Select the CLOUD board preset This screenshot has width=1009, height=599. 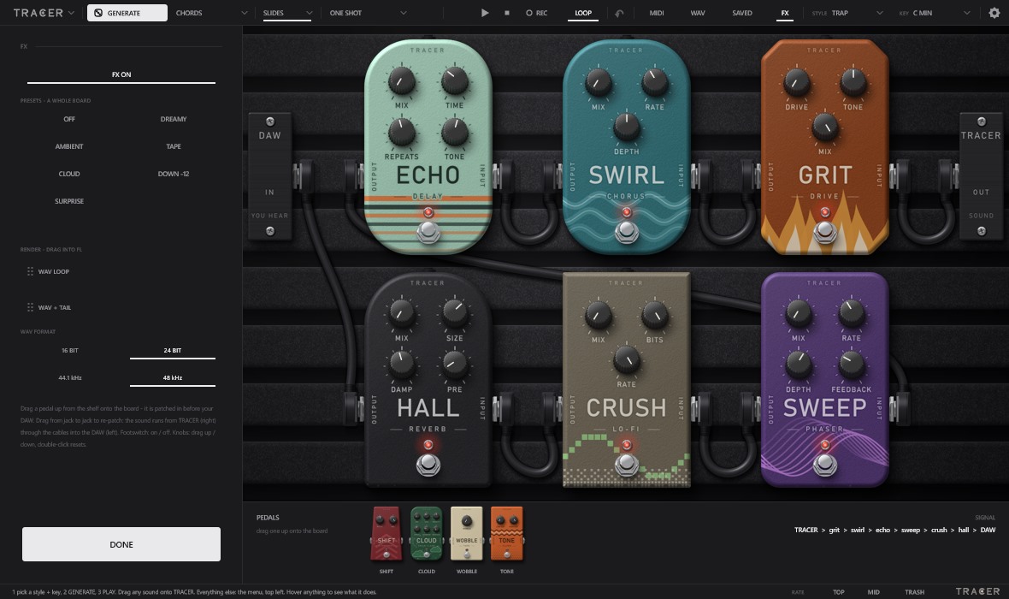[69, 174]
